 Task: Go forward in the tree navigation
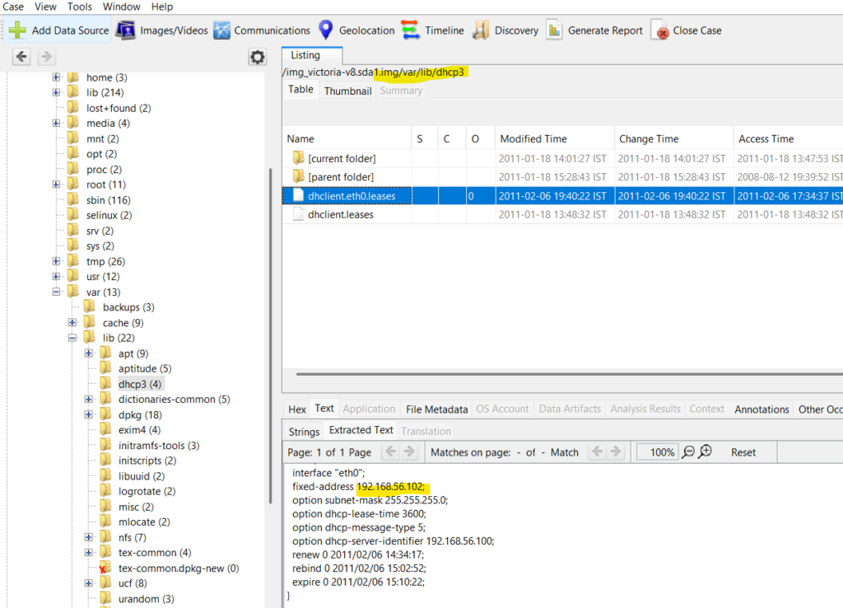46,57
